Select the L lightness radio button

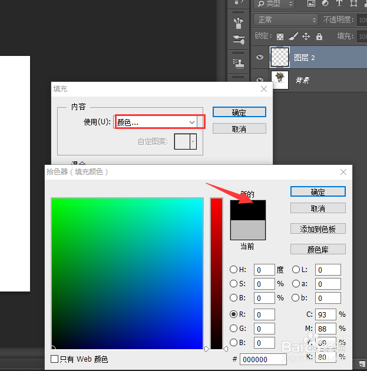click(296, 270)
